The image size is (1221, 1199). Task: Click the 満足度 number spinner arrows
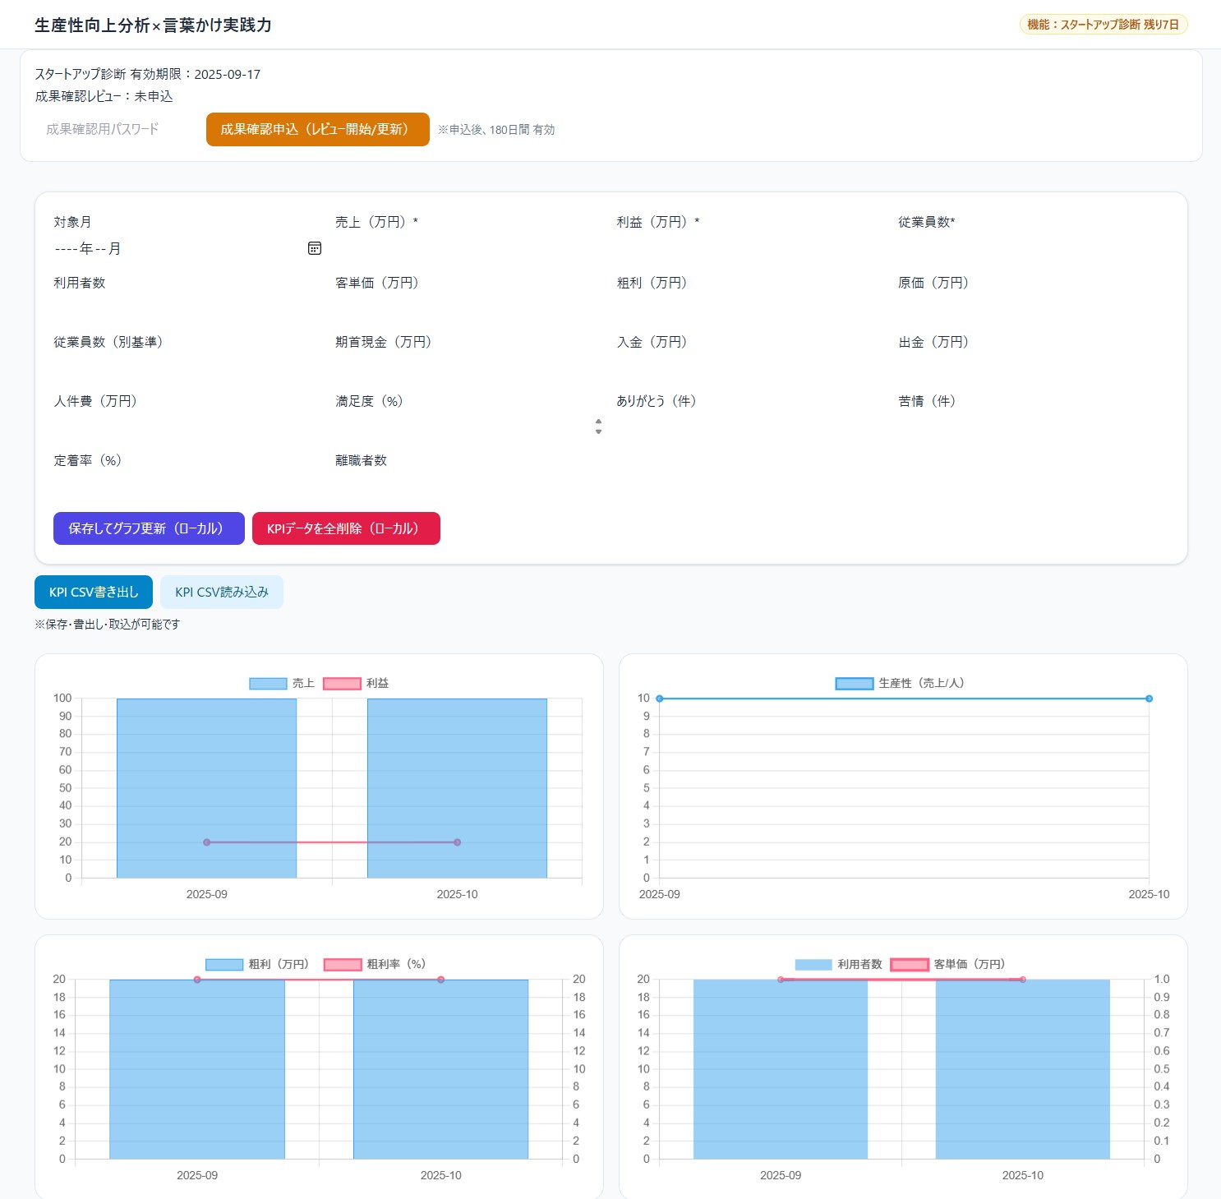click(x=598, y=426)
